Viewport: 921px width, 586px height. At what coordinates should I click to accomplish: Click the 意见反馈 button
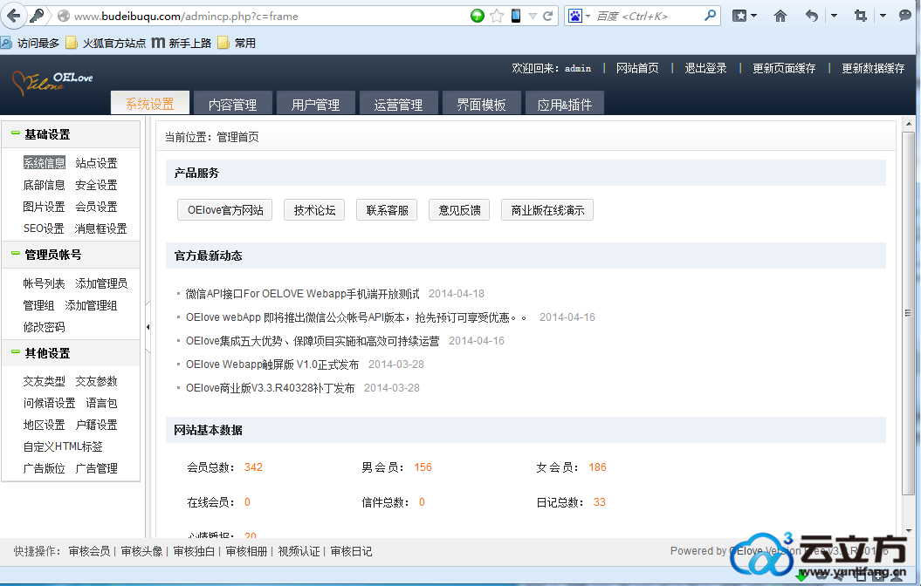click(459, 210)
